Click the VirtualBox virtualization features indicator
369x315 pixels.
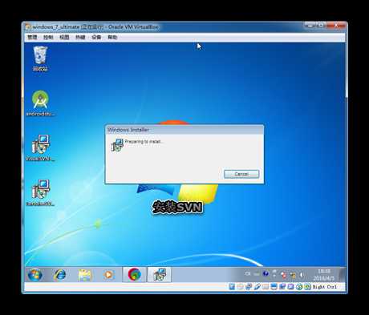click(290, 287)
